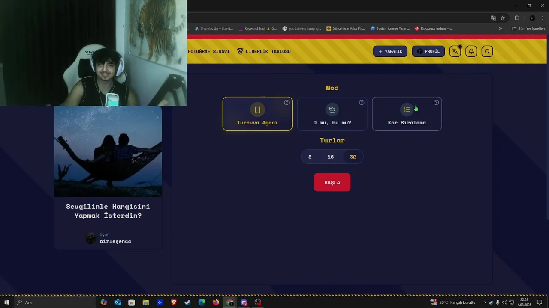Image resolution: width=549 pixels, height=308 pixels.
Task: Show hidden system tray icons
Action: coord(484,302)
